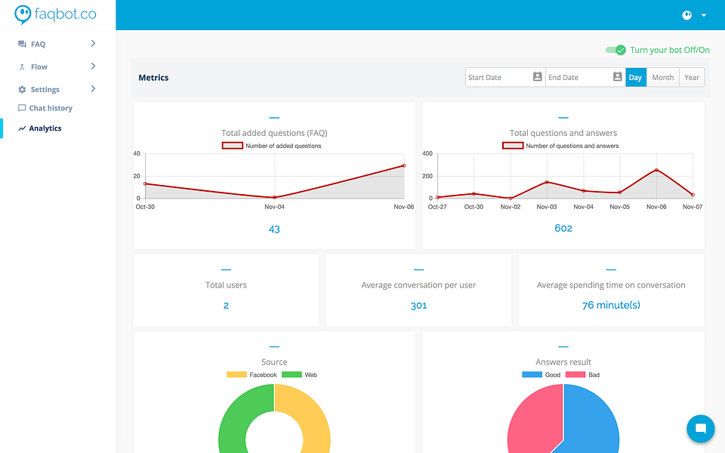
Task: Open the Chat history speech icon
Action: pos(22,108)
